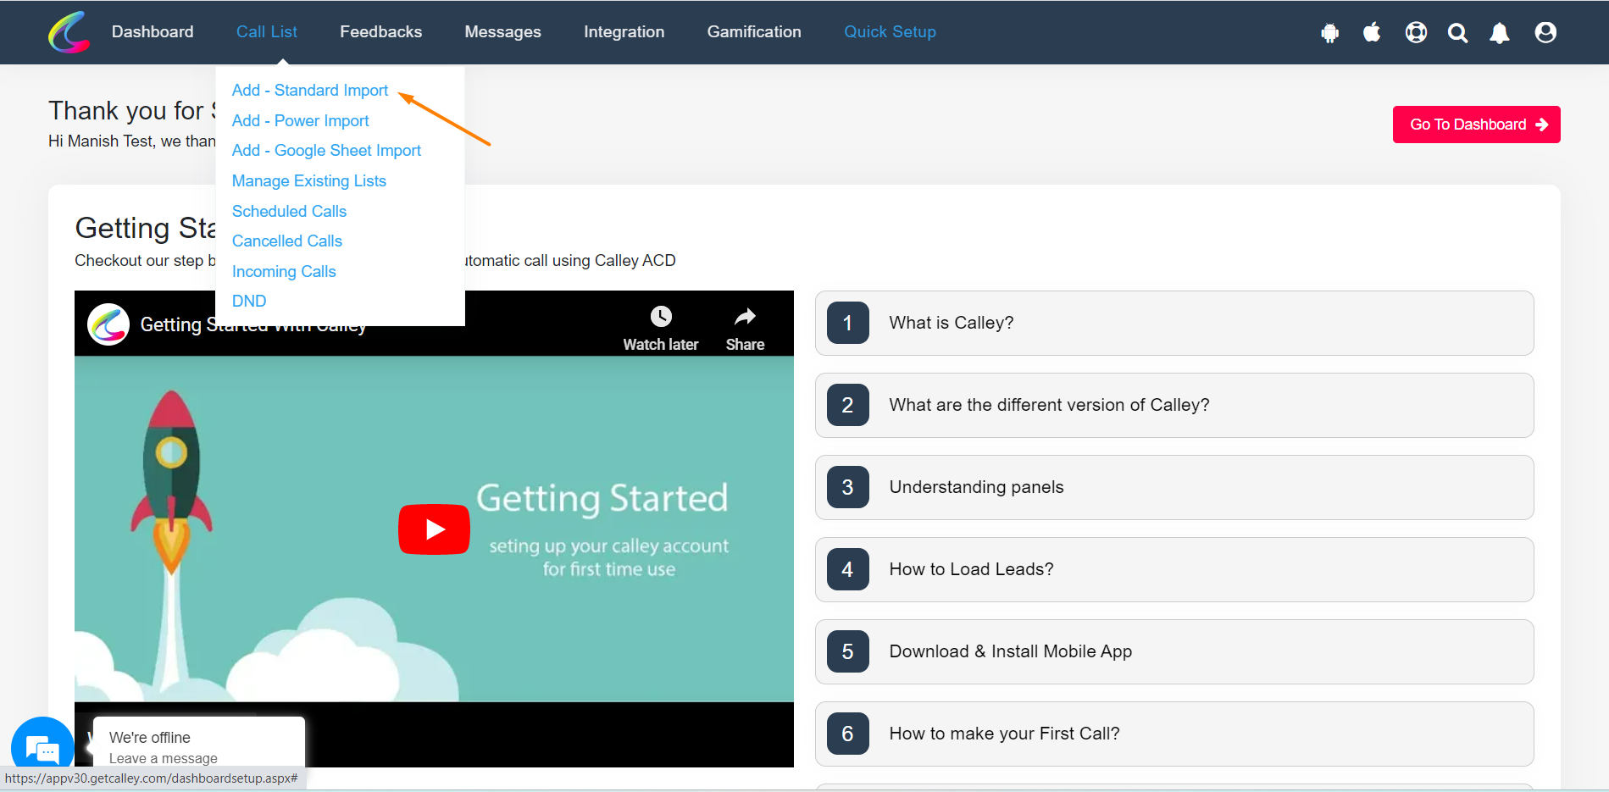Expand 'different version of Calley' step
This screenshot has height=792, width=1609.
click(1174, 405)
